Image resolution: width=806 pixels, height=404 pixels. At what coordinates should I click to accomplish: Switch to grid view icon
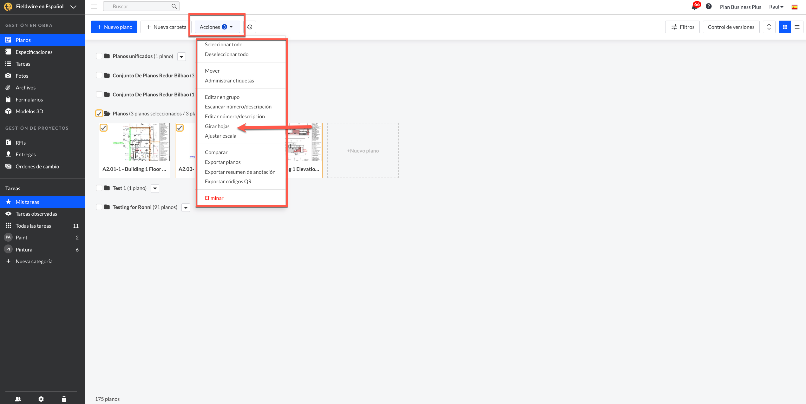point(785,27)
